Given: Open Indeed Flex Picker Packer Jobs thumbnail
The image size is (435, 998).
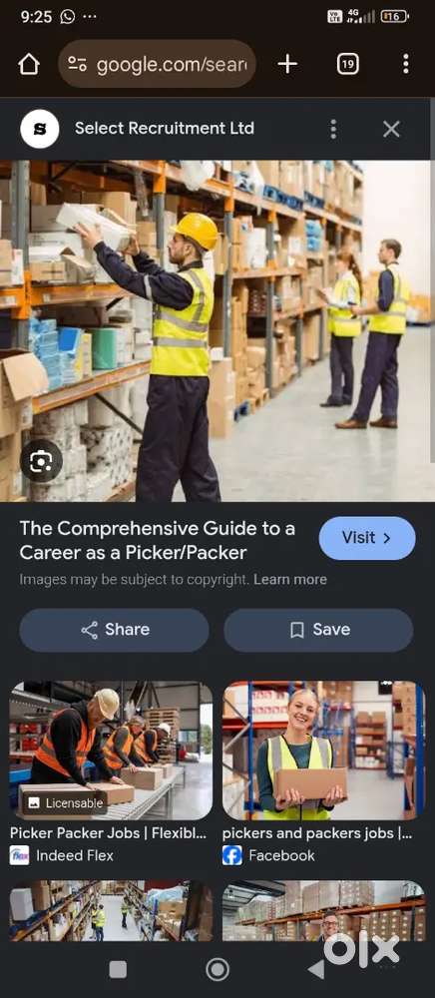Looking at the screenshot, I should [x=111, y=750].
